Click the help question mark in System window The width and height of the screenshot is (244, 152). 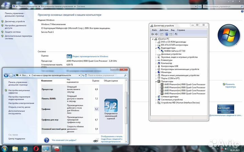pyautogui.click(x=242, y=11)
